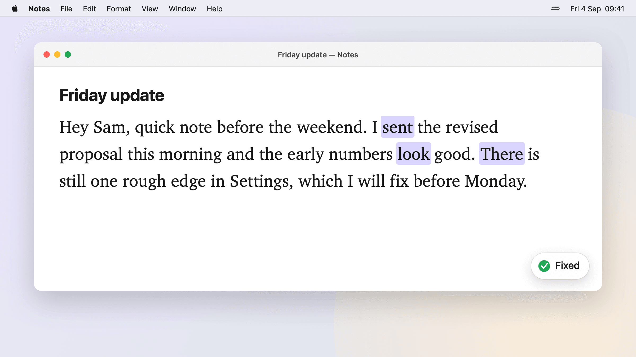Click the highlighted word 'sent'

[x=397, y=127]
